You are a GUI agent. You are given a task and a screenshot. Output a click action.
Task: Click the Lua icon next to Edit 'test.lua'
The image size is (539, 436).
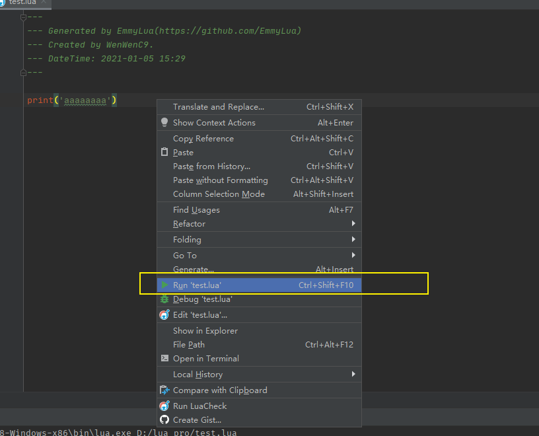(166, 313)
